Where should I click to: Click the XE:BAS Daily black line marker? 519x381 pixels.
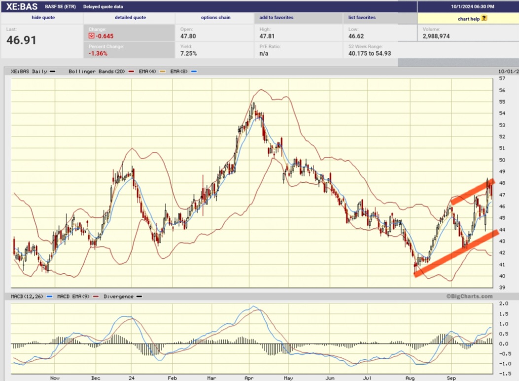point(52,71)
